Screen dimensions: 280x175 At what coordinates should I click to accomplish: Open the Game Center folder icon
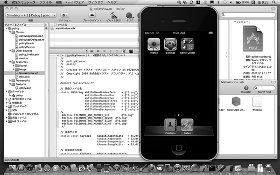pos(187,44)
